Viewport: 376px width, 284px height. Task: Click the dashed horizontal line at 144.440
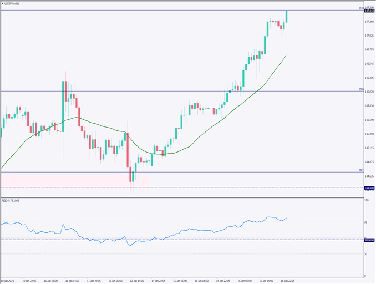tap(250, 187)
